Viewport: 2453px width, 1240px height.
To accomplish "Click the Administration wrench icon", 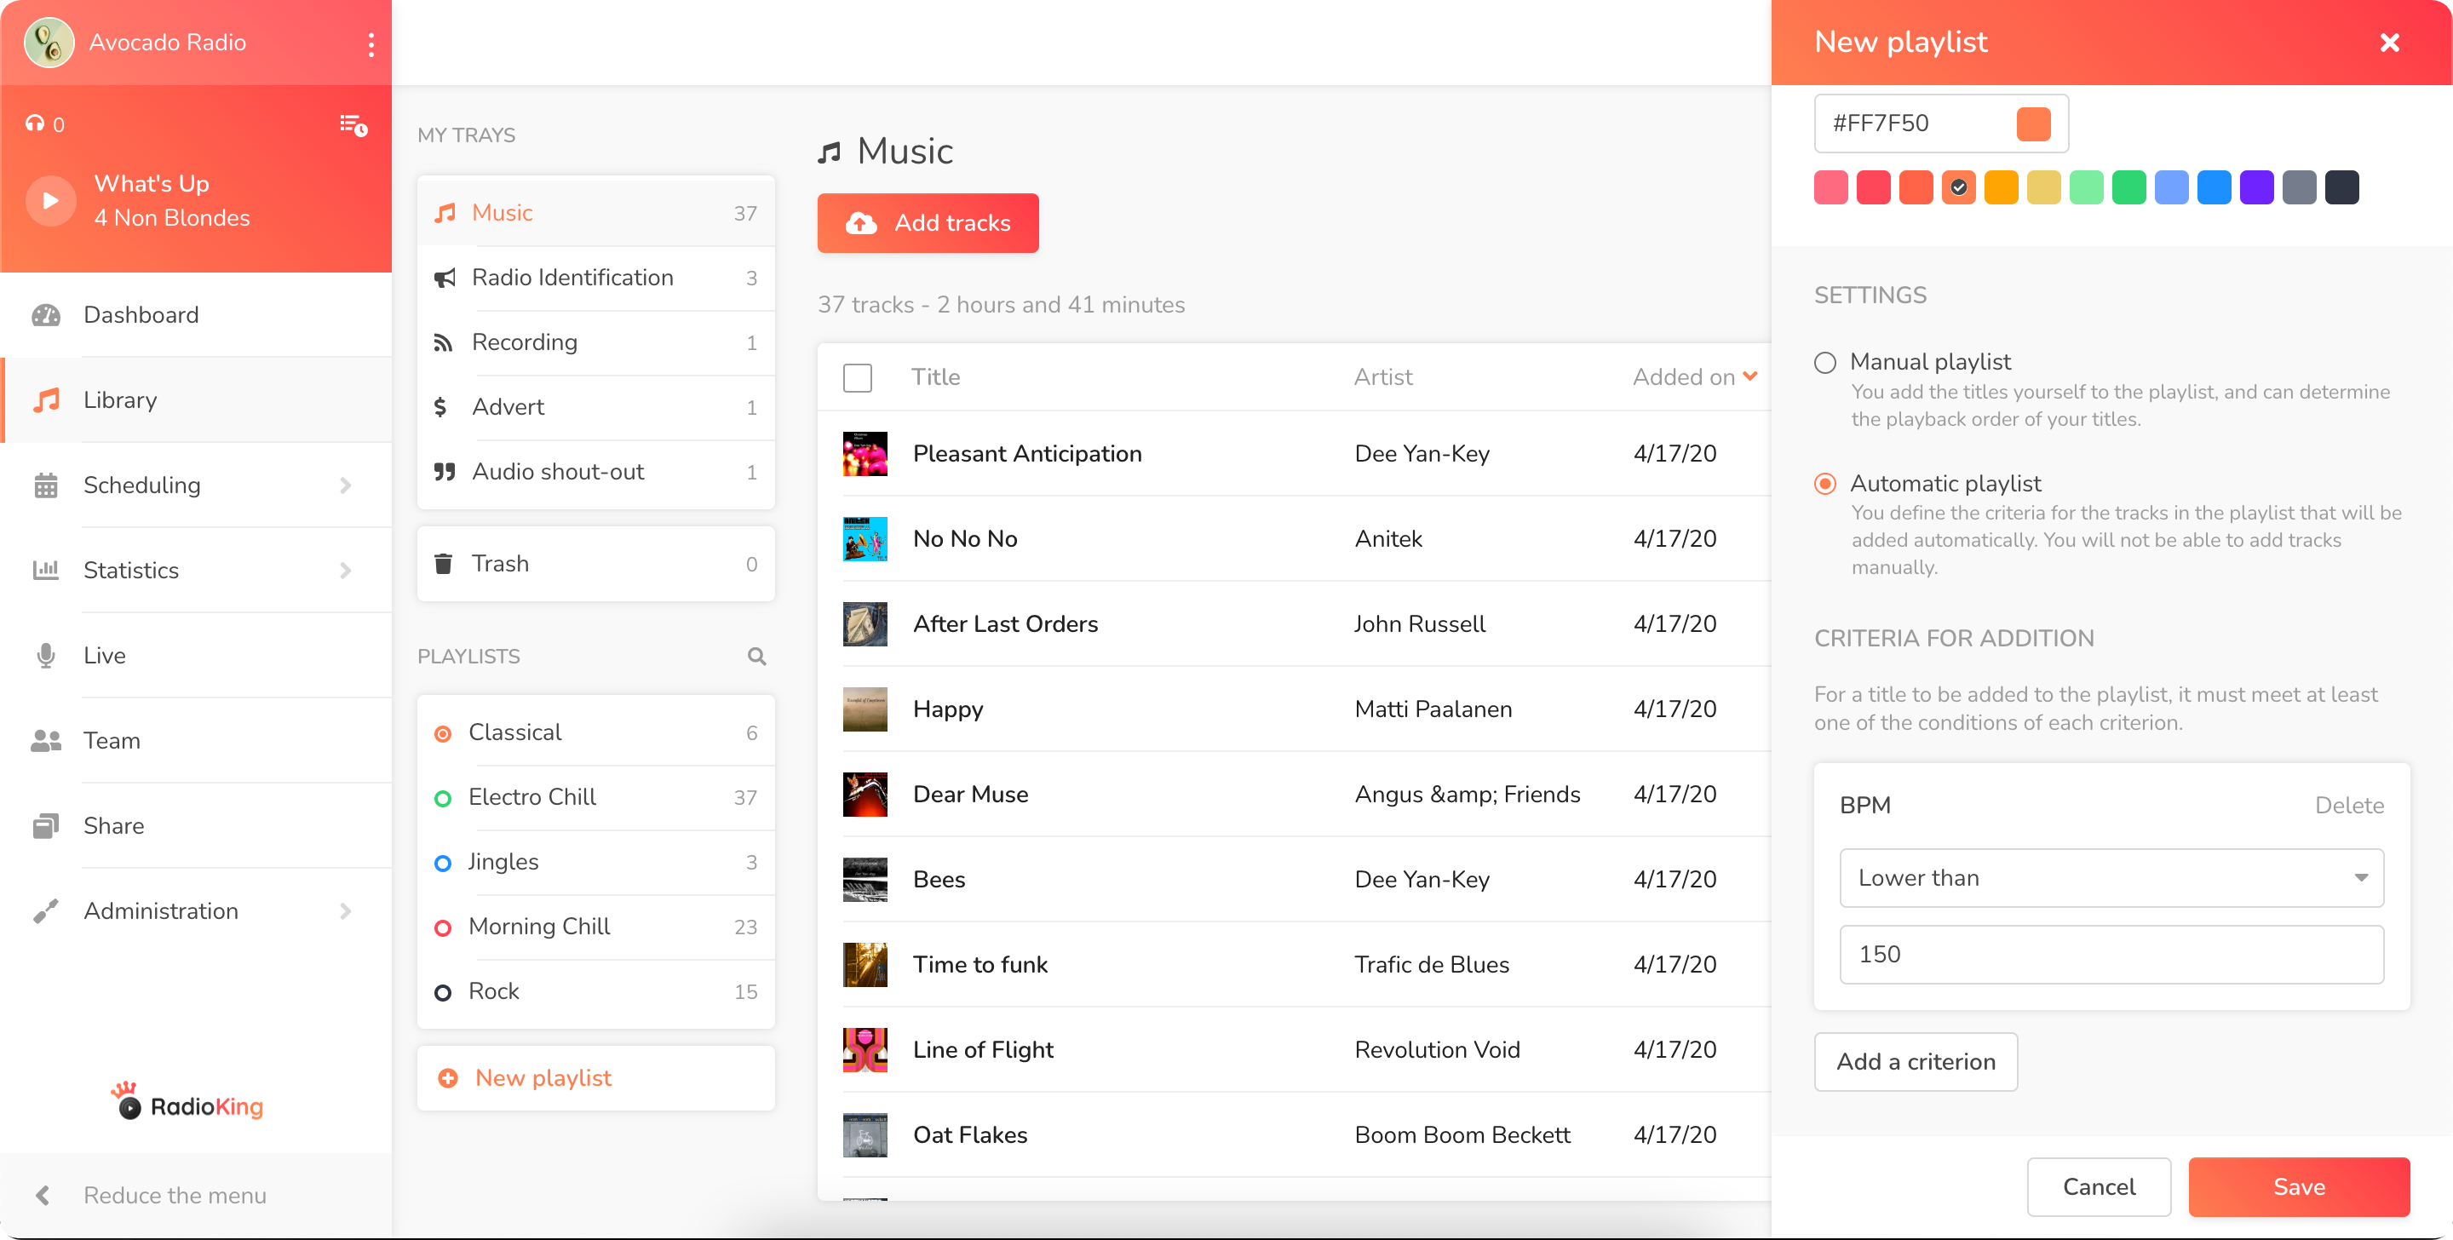I will 46,910.
